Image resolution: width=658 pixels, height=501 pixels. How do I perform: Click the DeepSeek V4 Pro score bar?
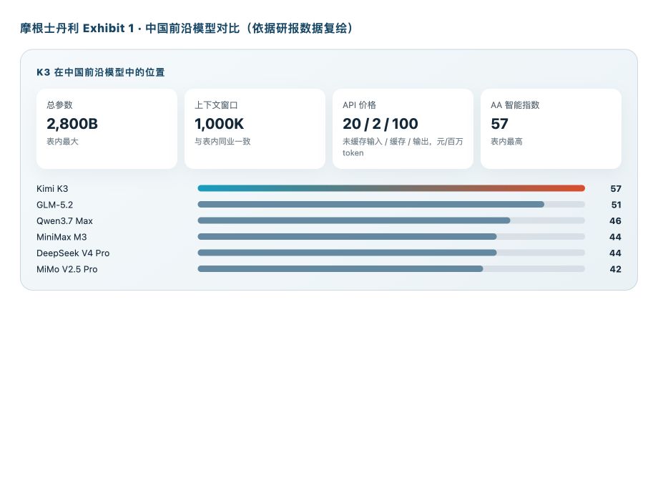pyautogui.click(x=347, y=253)
